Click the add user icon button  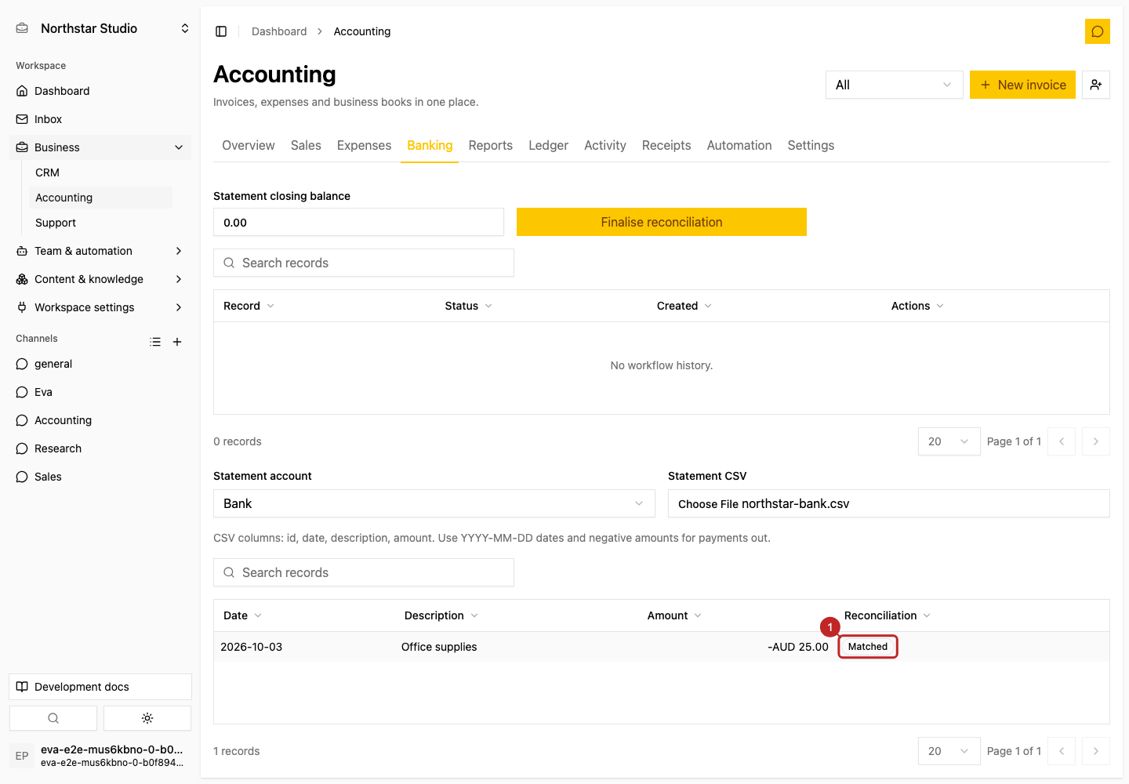tap(1095, 85)
